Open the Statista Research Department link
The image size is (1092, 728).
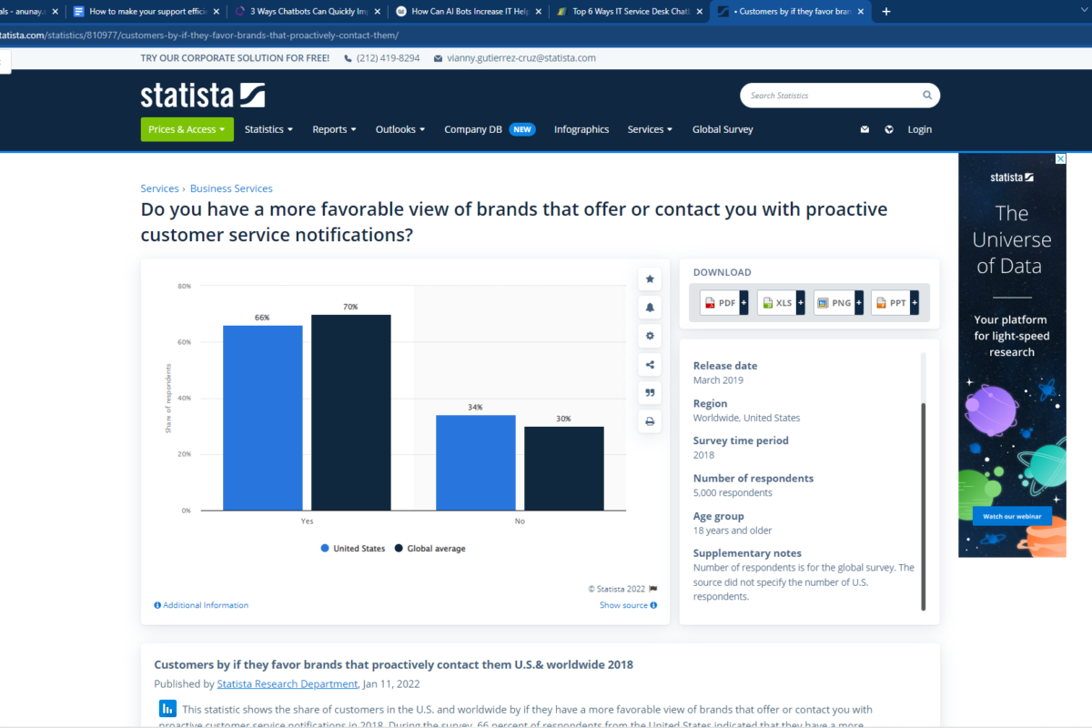point(288,684)
